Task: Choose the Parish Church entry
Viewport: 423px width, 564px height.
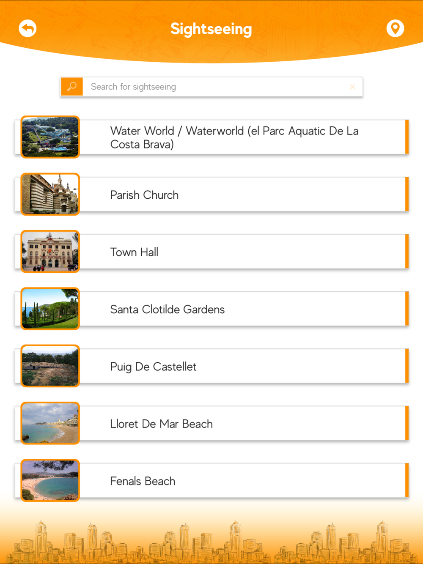Action: (211, 194)
